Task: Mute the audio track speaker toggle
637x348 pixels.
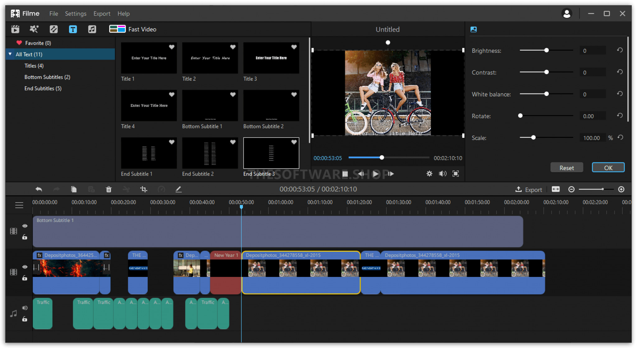Action: 25,308
